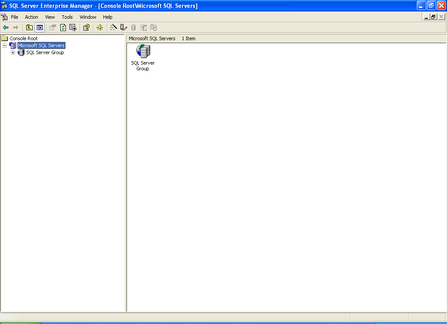This screenshot has height=324, width=447.
Task: Toggle Show/Hide Console Tree button
Action: (40, 28)
